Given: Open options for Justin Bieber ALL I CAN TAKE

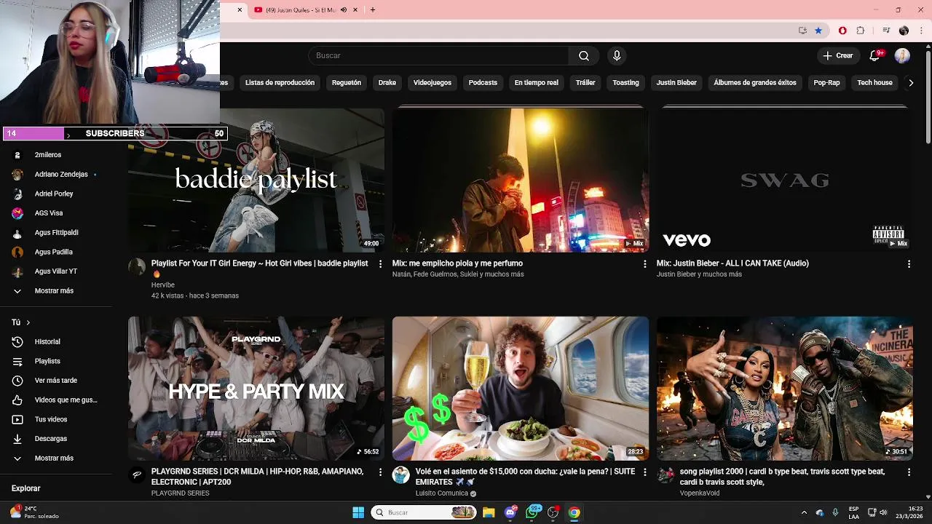Looking at the screenshot, I should (909, 264).
